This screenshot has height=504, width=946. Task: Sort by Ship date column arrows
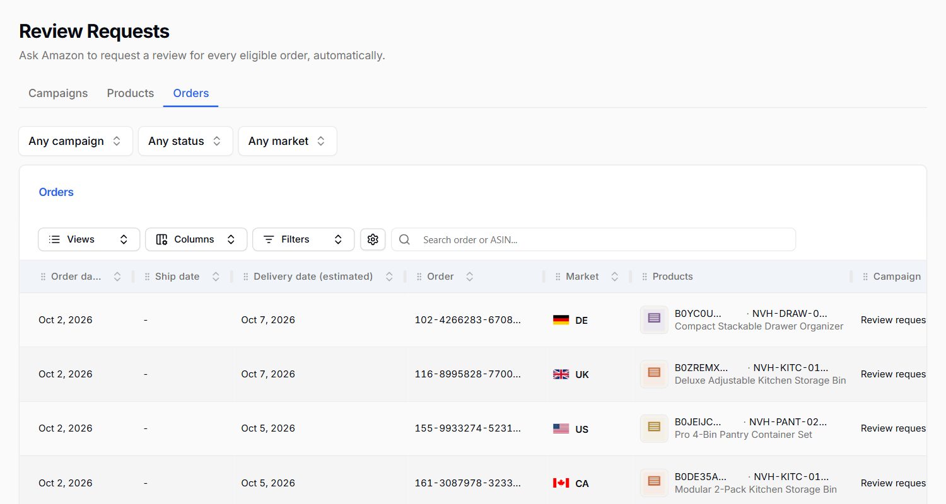coord(216,277)
